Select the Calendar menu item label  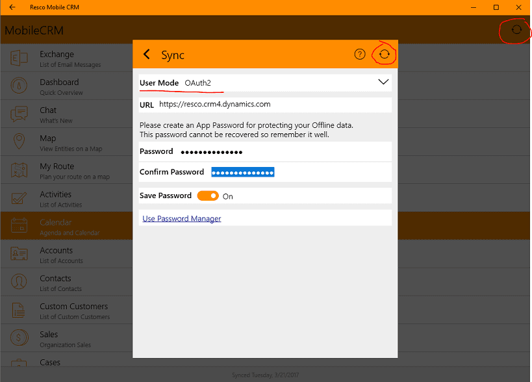coord(56,223)
